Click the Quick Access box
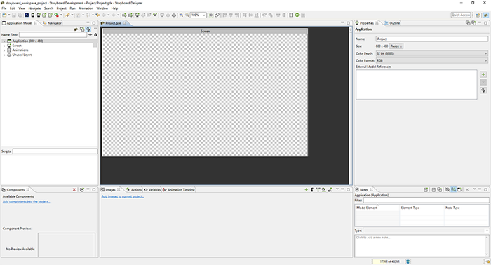This screenshot has height=265, width=491. 461,15
